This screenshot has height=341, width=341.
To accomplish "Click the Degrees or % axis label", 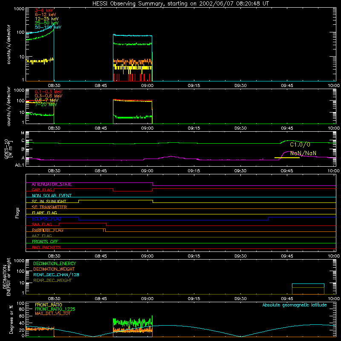I will (x=12, y=319).
